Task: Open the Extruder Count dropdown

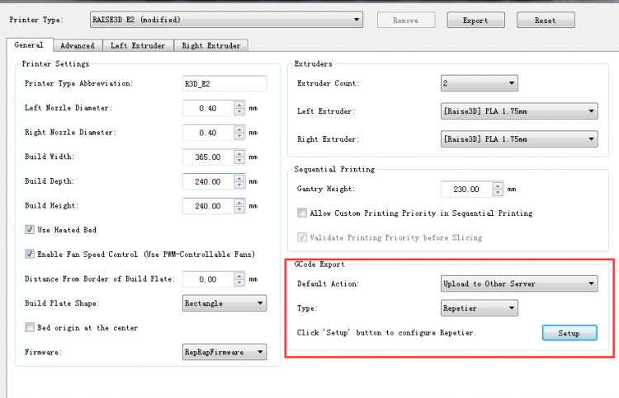Action: [480, 83]
